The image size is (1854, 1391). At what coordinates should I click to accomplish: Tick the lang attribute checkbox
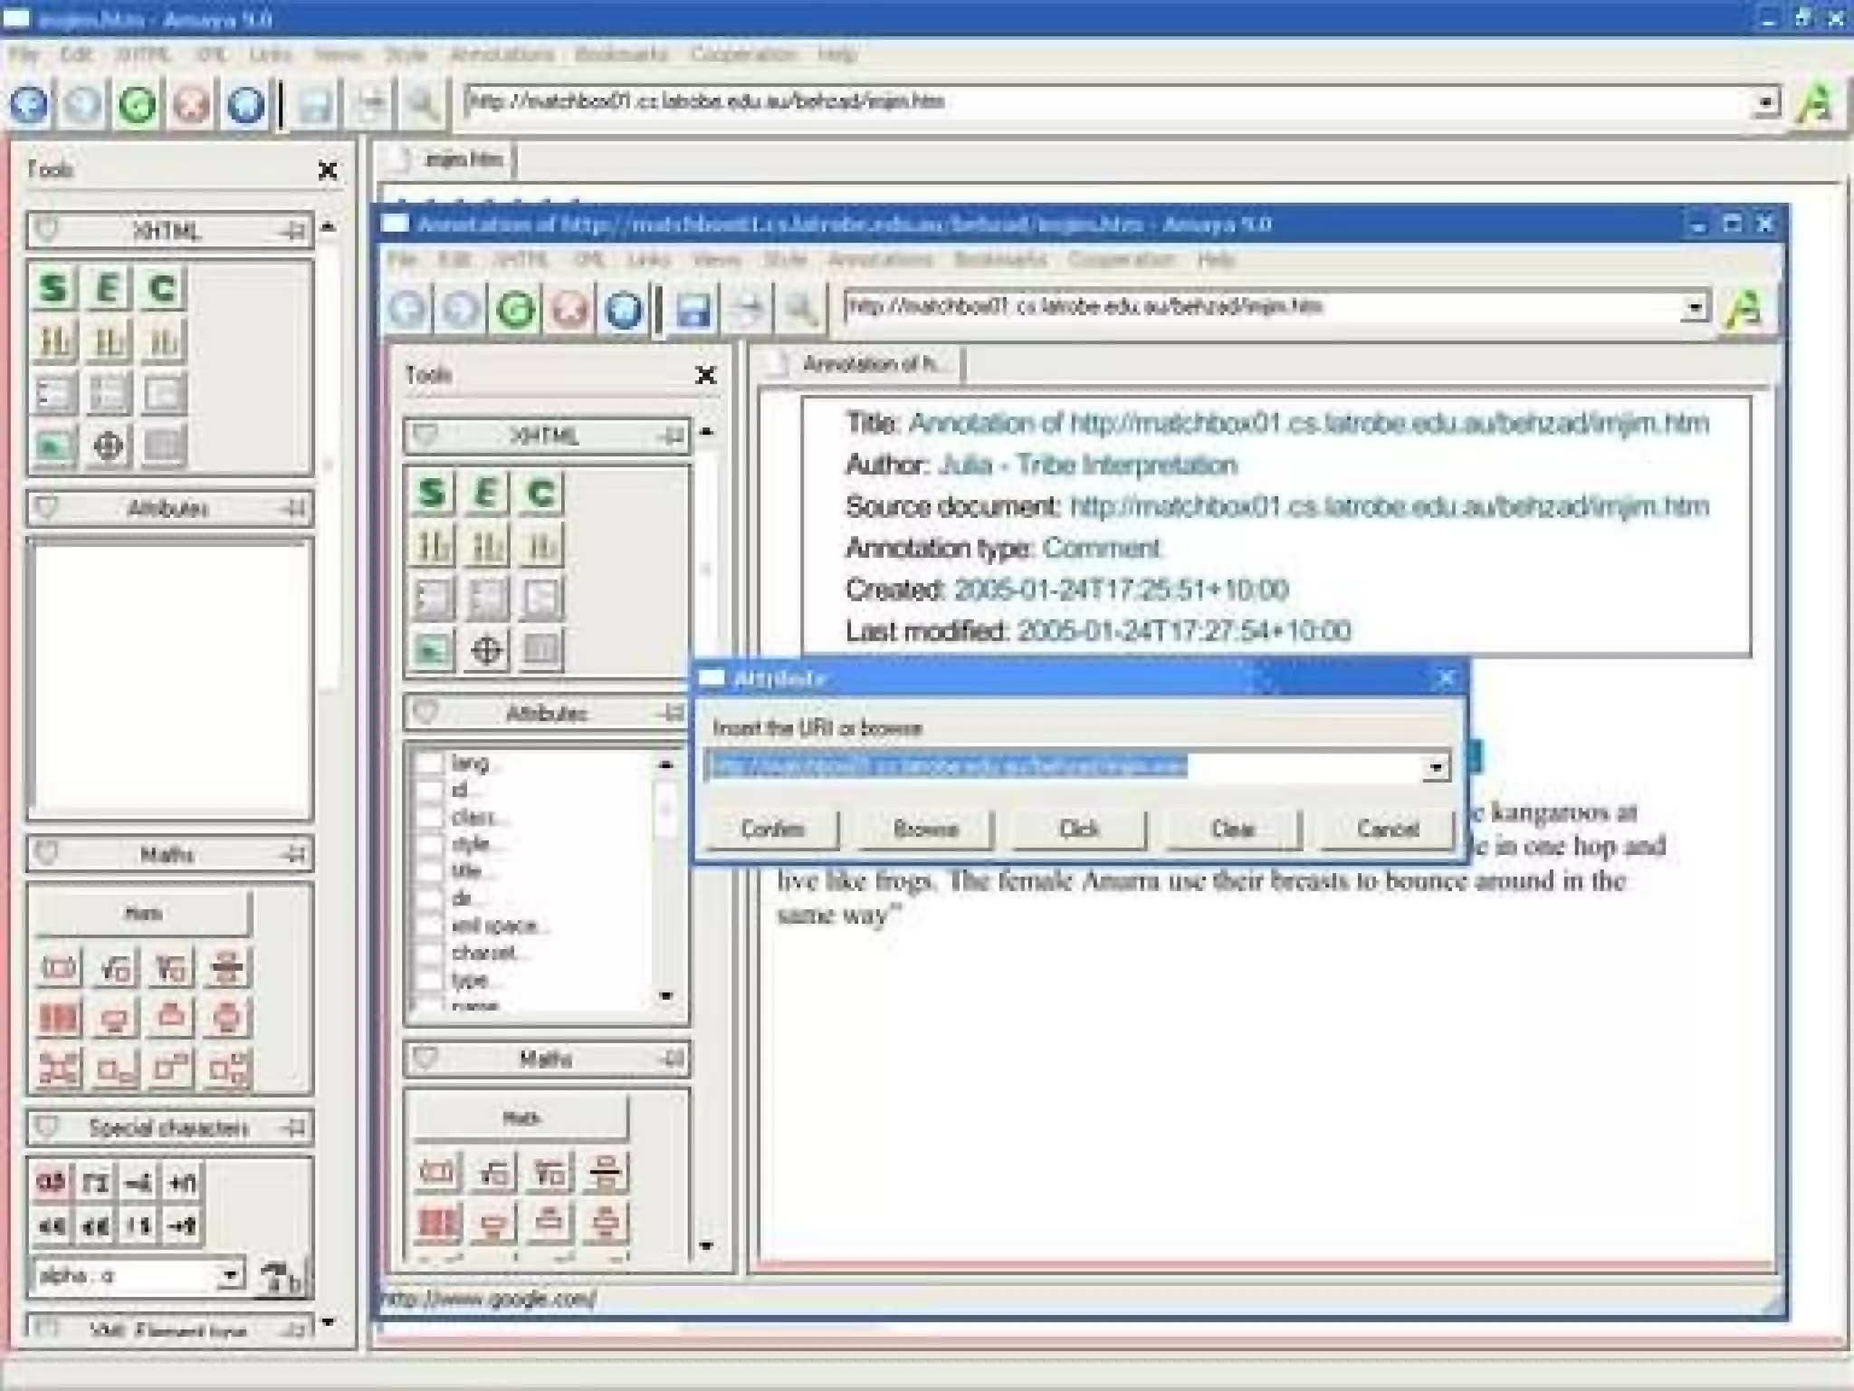click(429, 763)
